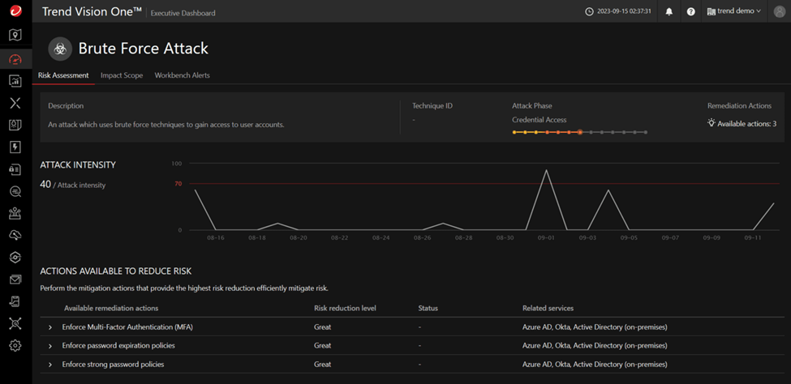Image resolution: width=791 pixels, height=384 pixels.
Task: Switch to the Workbench Alerts tab
Action: (182, 75)
